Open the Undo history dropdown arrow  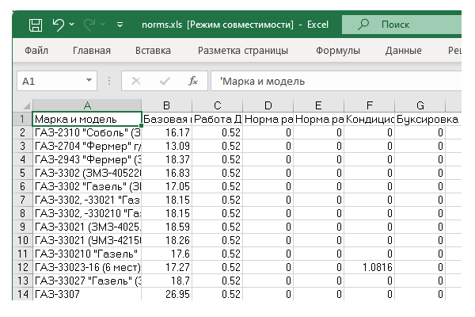click(71, 25)
